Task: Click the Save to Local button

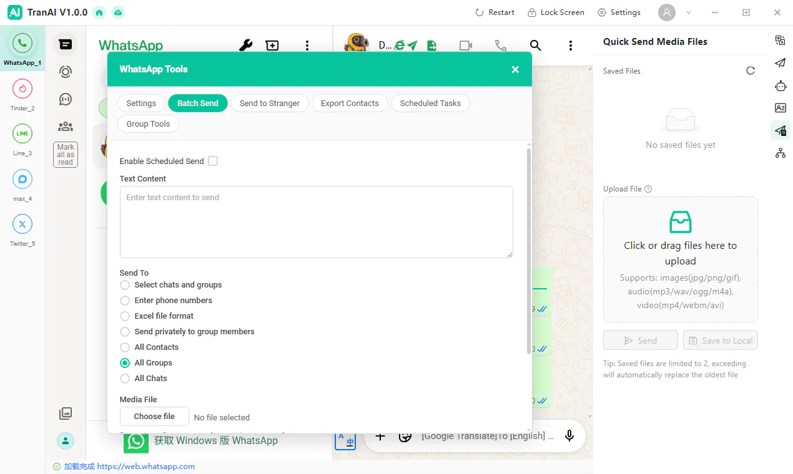Action: click(x=721, y=341)
